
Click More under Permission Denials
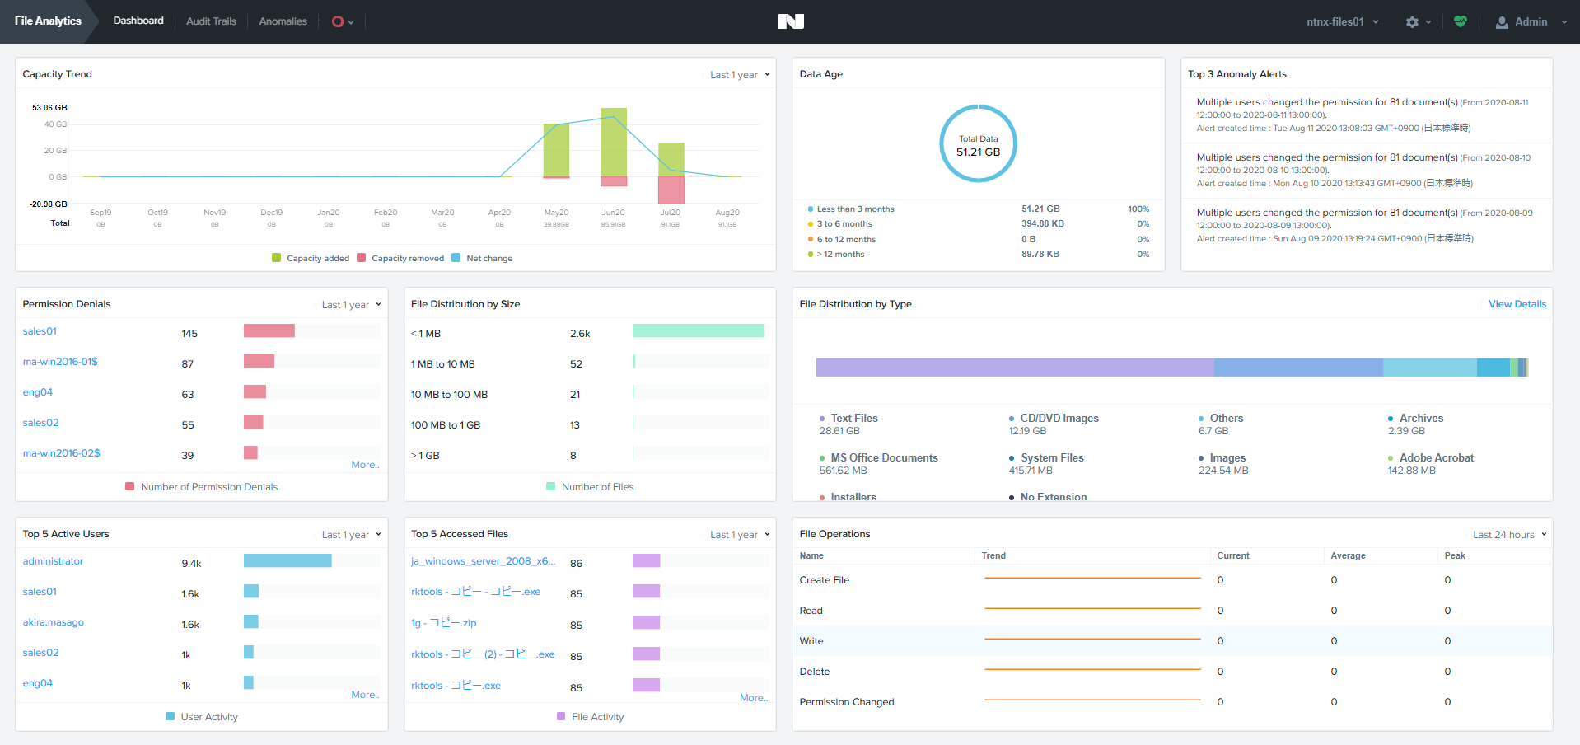pyautogui.click(x=366, y=464)
